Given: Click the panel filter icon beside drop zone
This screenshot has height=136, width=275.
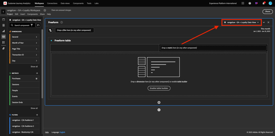Looking at the screenshot, I should coord(50,30).
